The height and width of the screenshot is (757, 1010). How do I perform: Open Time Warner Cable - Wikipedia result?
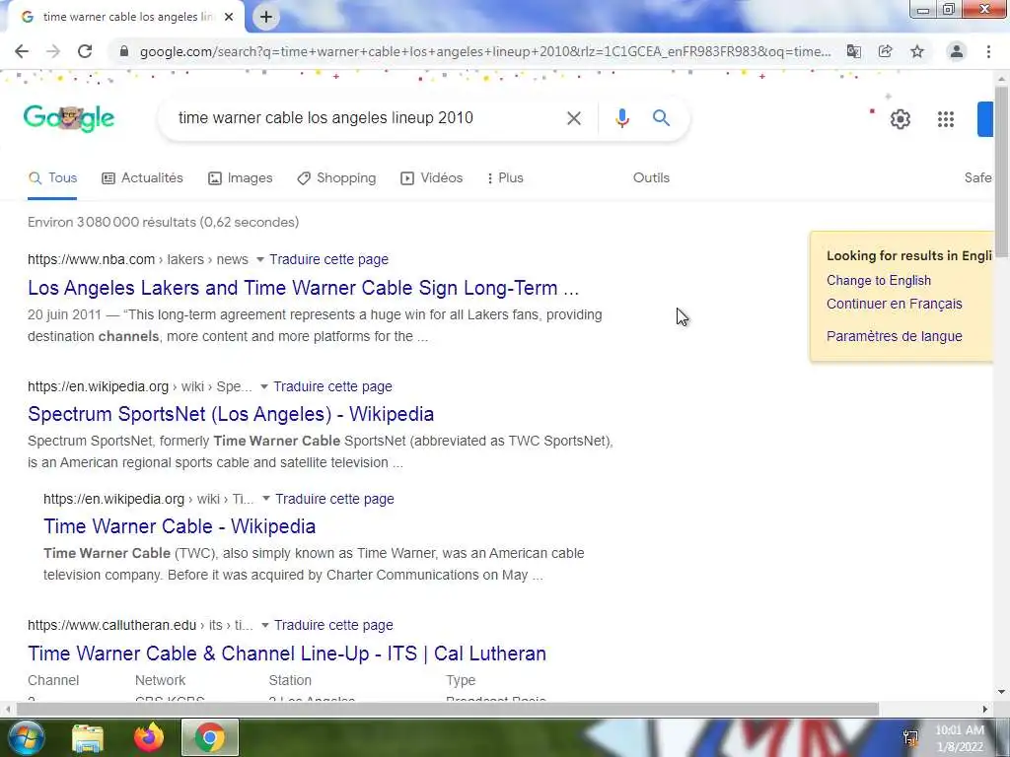pos(180,526)
